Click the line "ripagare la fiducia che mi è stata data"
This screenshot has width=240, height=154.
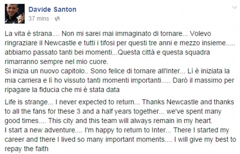click(62, 90)
